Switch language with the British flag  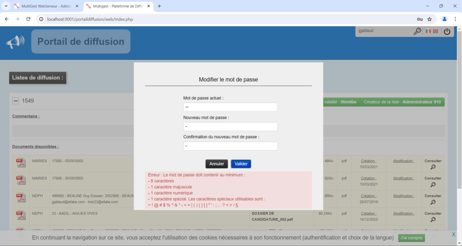coord(435,32)
